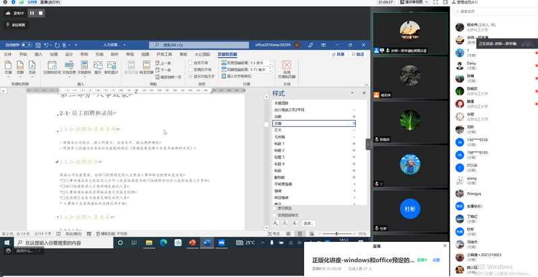Image resolution: width=538 pixels, height=277 pixels.
Task: Select the 标题 1 style in list
Action: [x=279, y=144]
